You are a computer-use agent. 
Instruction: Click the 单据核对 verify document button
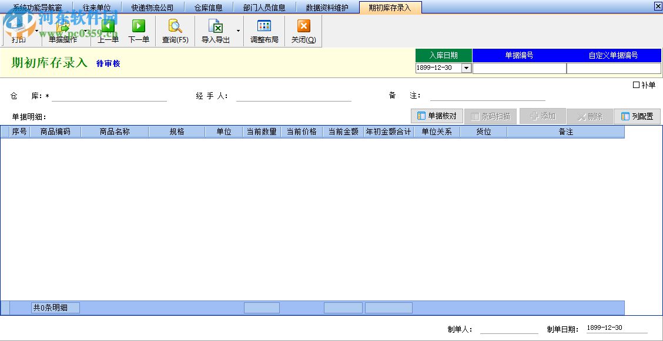(x=436, y=116)
